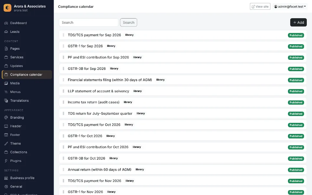Image resolution: width=312 pixels, height=195 pixels.
Task: Click the Dashboard icon in the sidebar
Action: (x=6, y=23)
